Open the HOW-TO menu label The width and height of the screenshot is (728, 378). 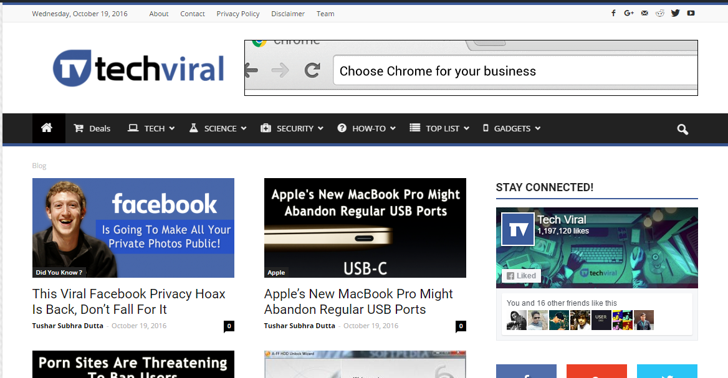369,128
